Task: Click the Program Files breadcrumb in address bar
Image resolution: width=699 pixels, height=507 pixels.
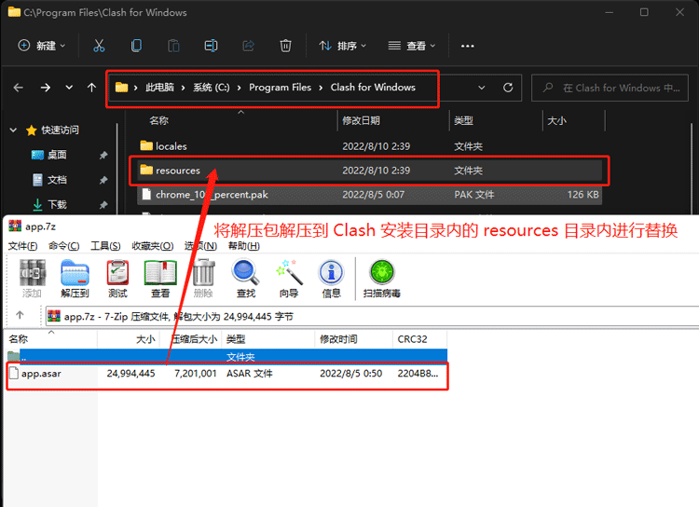Action: coord(280,88)
